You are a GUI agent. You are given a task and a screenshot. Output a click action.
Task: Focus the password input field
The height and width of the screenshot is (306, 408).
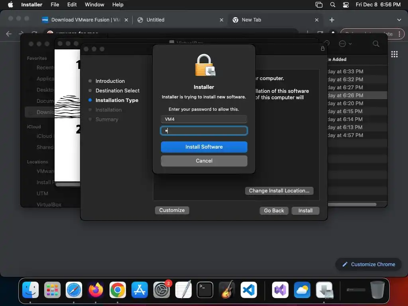point(204,131)
